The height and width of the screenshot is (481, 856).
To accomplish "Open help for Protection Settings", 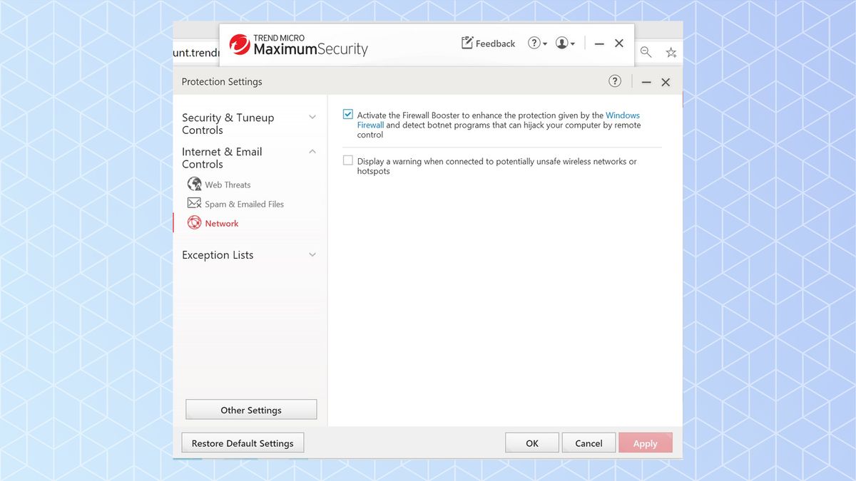I will point(614,81).
